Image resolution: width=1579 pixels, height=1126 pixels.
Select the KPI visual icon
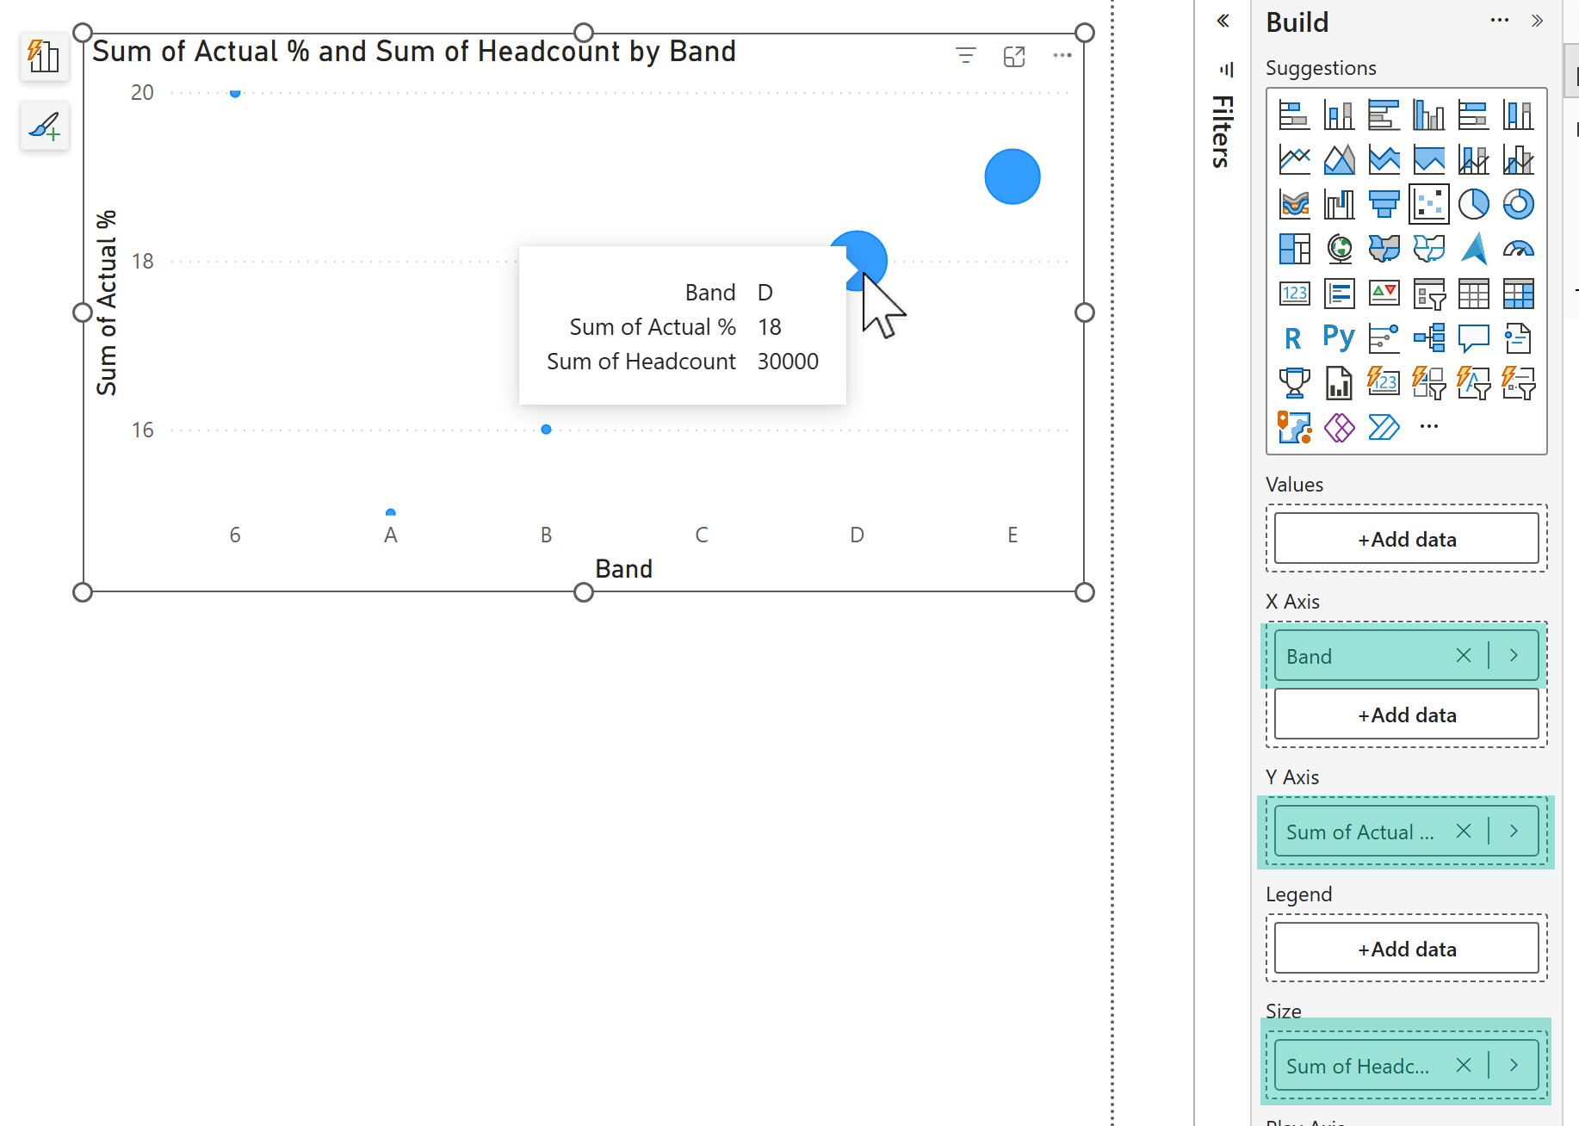click(1384, 294)
